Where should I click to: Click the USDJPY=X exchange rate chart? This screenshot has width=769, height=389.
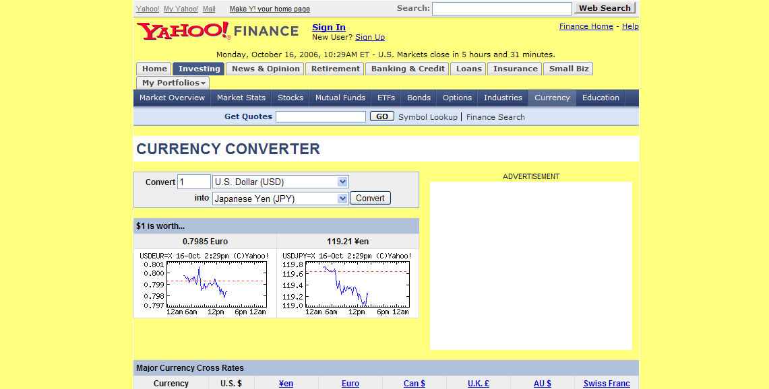pos(346,283)
